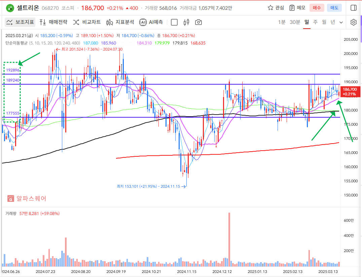This screenshot has height=277, width=362.
Task: Expand the 거래량 volume indicator label
Action: [x=11, y=213]
